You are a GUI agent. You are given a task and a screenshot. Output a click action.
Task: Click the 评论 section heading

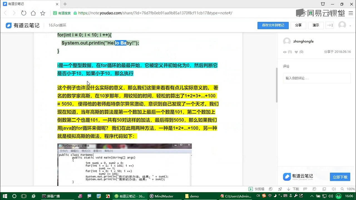(286, 66)
